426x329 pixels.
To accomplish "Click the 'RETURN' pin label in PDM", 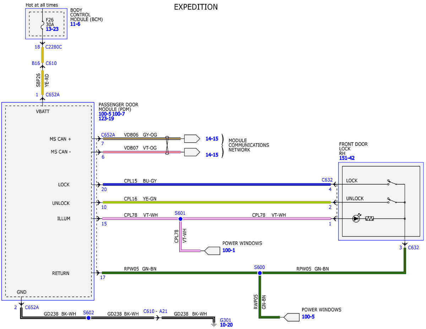I will (x=61, y=273).
